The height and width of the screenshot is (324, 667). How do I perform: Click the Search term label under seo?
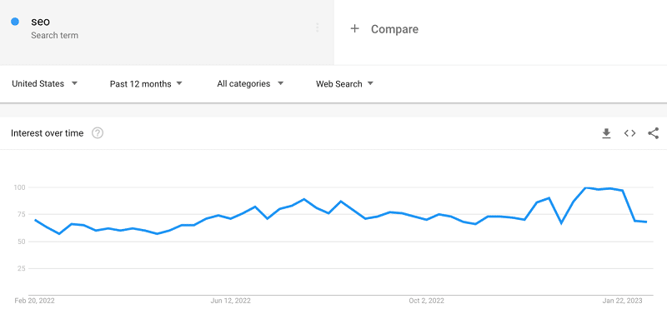[54, 35]
